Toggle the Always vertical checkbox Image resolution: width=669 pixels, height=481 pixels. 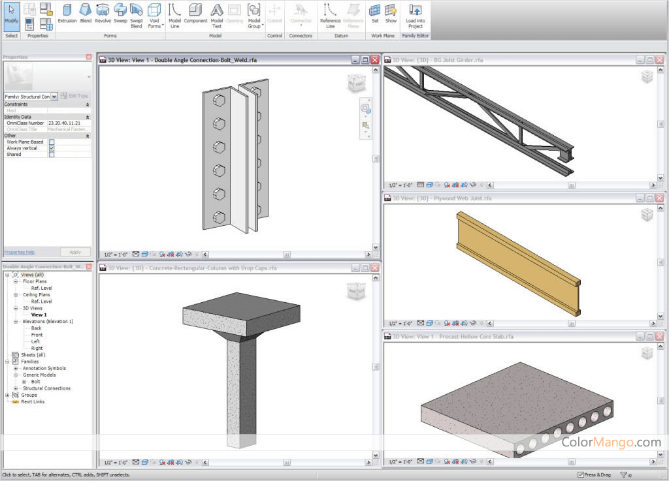click(x=52, y=148)
